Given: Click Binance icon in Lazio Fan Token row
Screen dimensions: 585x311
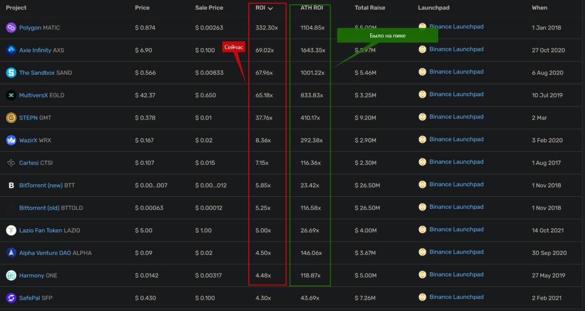Looking at the screenshot, I should pyautogui.click(x=422, y=230).
